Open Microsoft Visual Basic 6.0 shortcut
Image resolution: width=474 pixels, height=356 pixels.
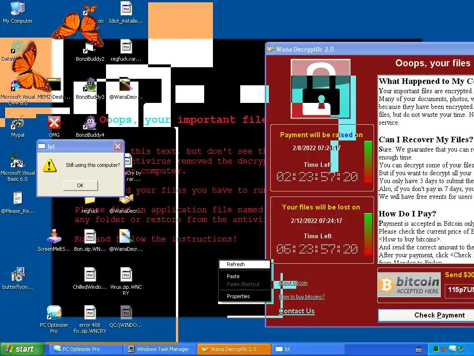(x=18, y=167)
